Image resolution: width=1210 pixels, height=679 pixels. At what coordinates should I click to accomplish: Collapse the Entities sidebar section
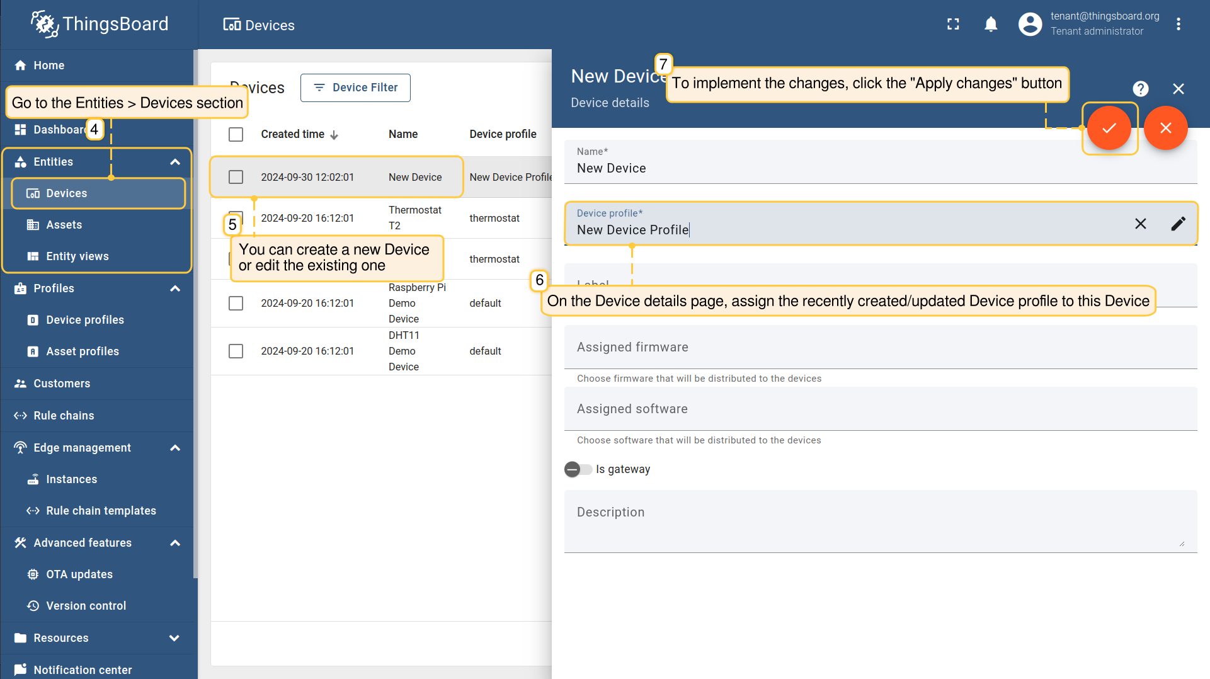tap(175, 162)
